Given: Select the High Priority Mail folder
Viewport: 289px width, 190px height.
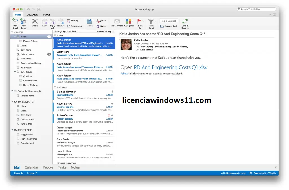Looking at the screenshot, I should (32, 139).
